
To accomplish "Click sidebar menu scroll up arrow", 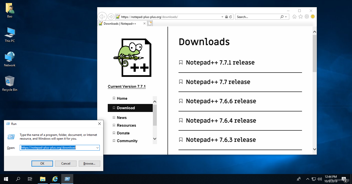I will [x=155, y=101].
